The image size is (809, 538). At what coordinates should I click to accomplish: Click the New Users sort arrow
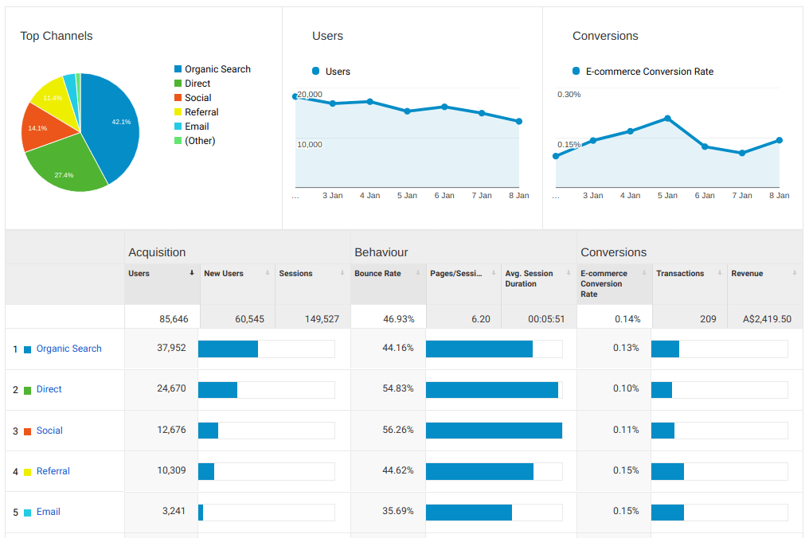267,273
